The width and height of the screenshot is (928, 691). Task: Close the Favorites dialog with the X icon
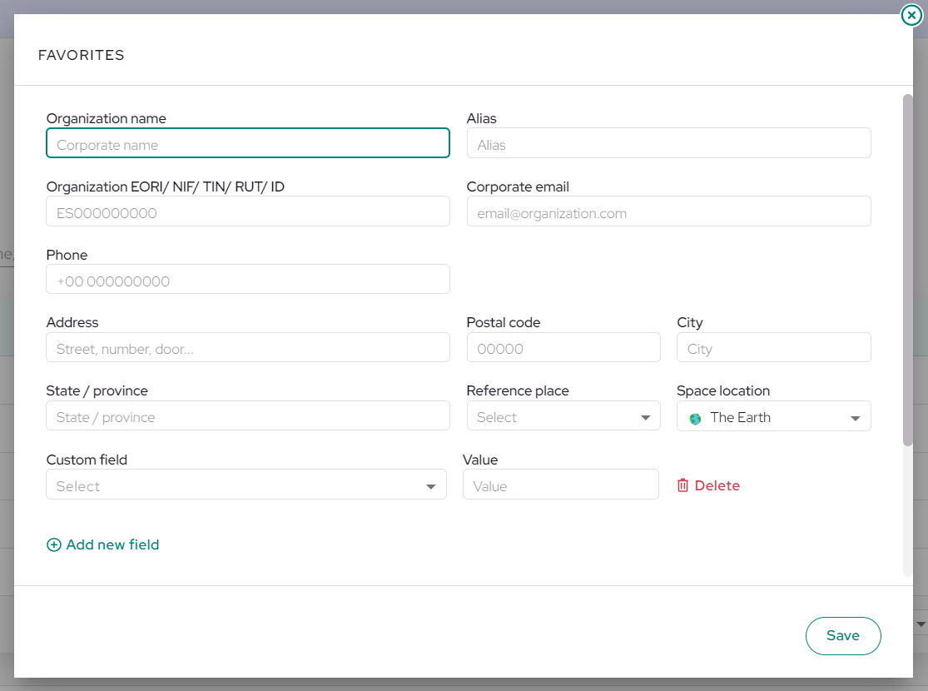coord(911,15)
